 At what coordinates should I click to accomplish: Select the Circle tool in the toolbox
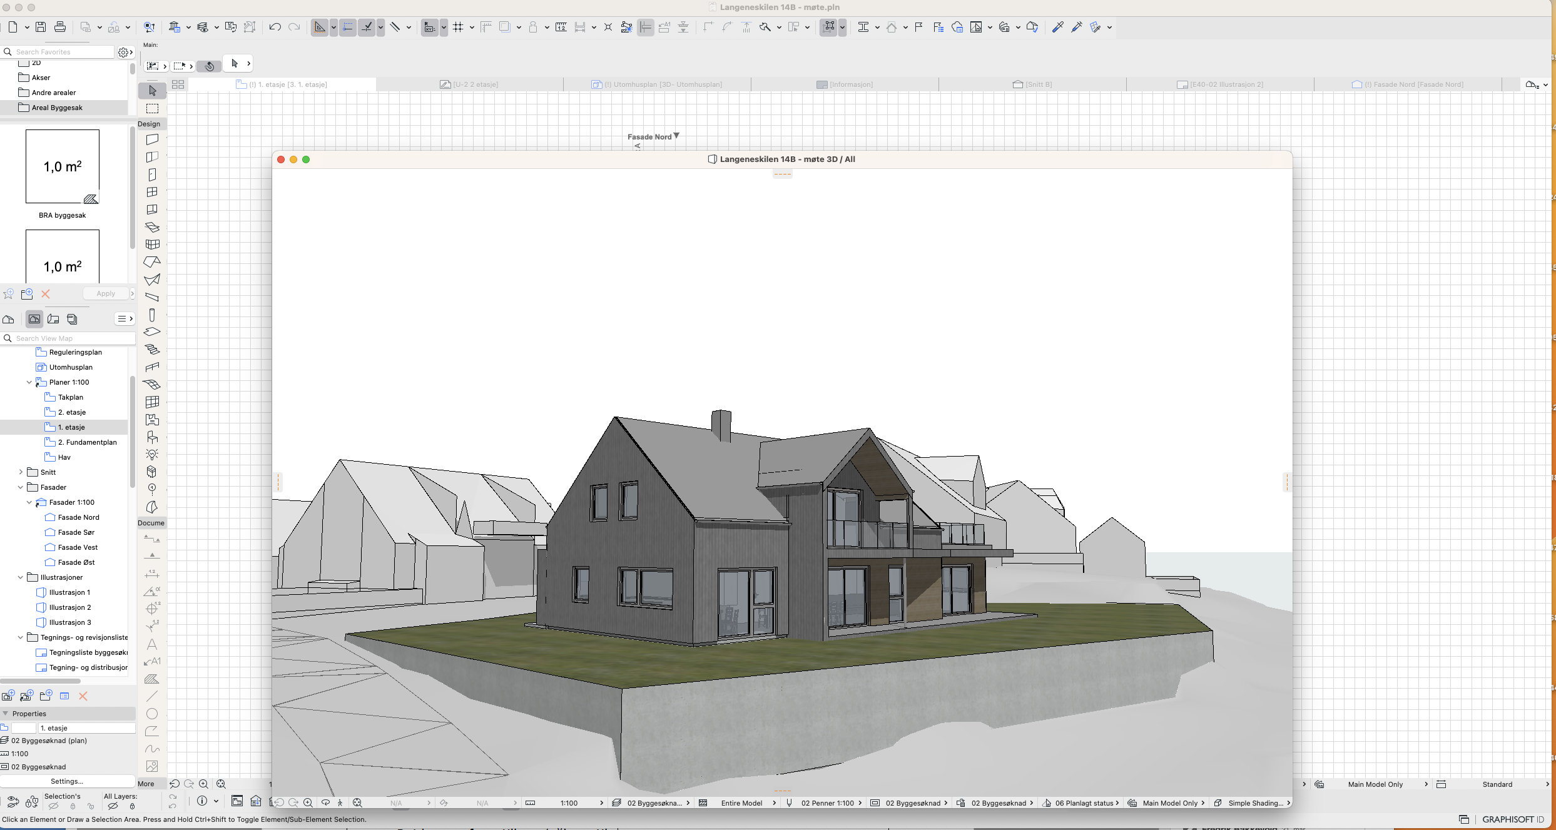pyautogui.click(x=151, y=714)
